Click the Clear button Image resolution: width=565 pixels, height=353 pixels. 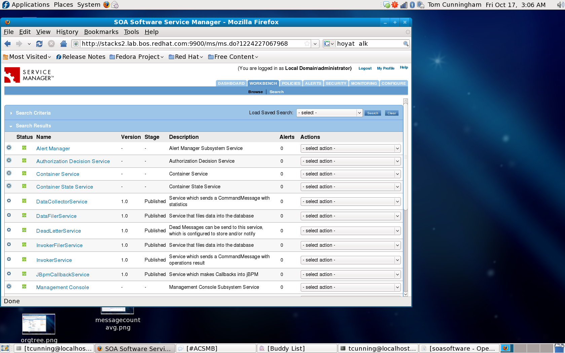click(392, 113)
